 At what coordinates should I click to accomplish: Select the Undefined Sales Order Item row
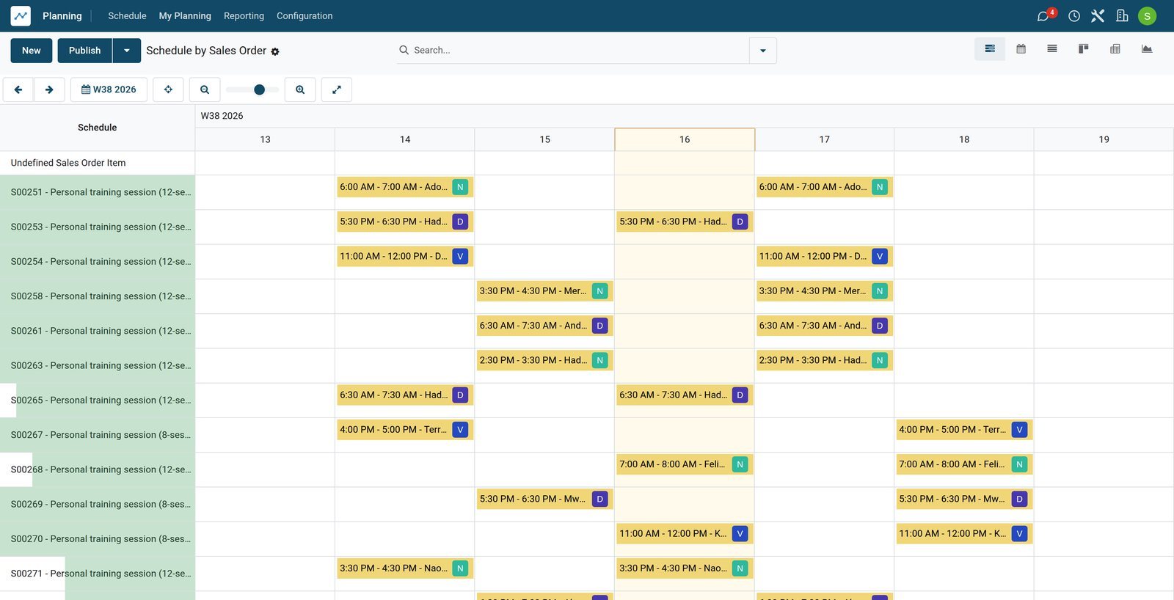(x=98, y=163)
